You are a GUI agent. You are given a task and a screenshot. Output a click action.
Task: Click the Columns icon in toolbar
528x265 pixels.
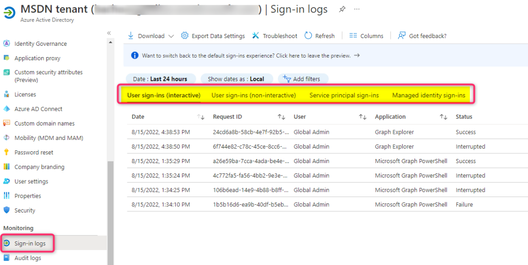[x=353, y=36]
